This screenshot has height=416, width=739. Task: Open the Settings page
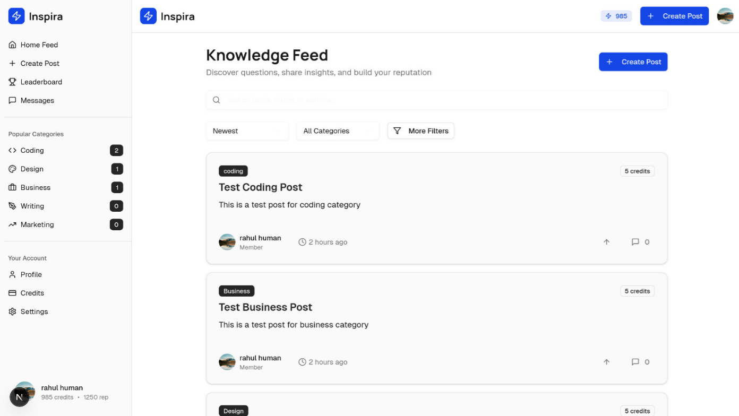click(34, 311)
